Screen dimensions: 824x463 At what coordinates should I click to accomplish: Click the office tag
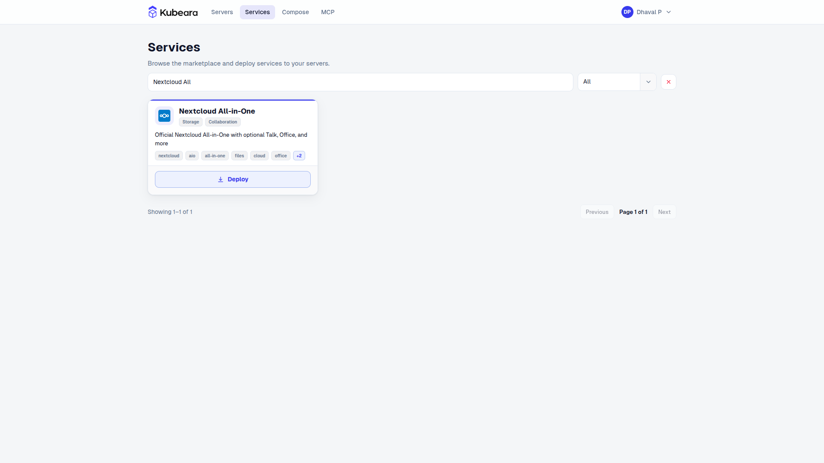[281, 156]
